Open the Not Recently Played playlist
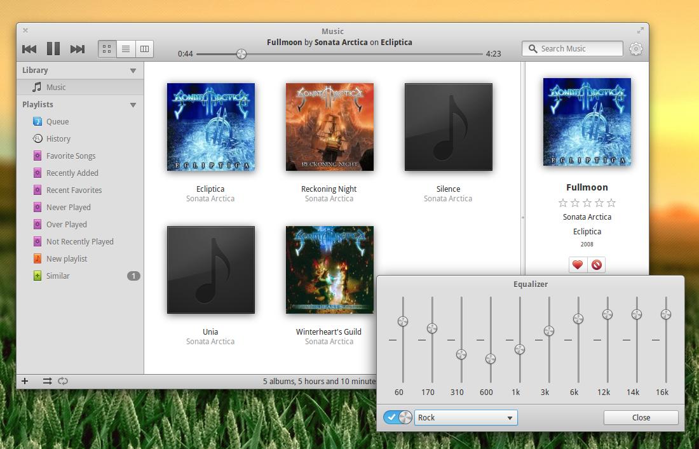Screen dimensions: 699x449 (80, 241)
